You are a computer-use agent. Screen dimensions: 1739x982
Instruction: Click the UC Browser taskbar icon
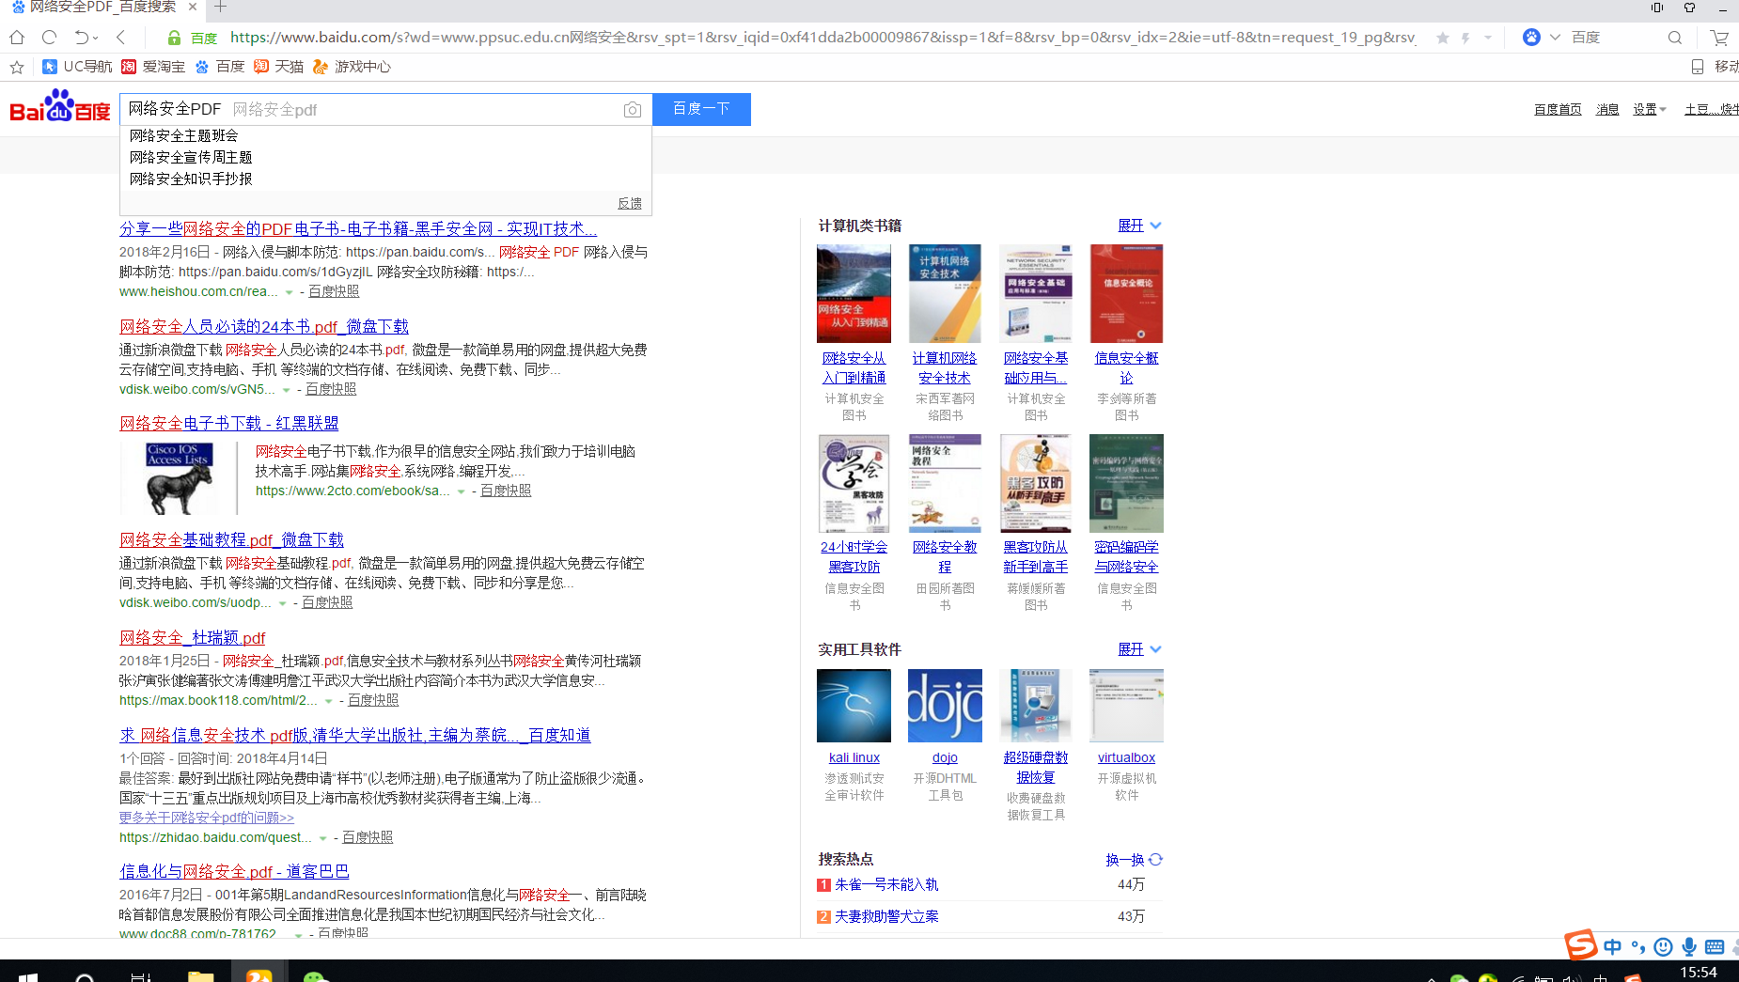pyautogui.click(x=258, y=974)
